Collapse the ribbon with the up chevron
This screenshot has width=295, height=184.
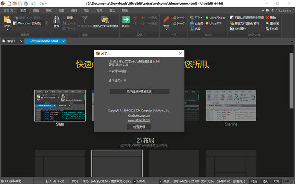(x=263, y=10)
